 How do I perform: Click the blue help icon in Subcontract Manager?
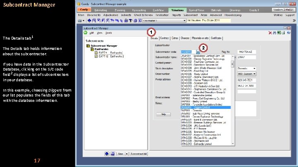coord(288,33)
